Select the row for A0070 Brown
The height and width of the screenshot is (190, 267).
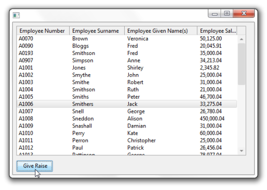pos(127,39)
